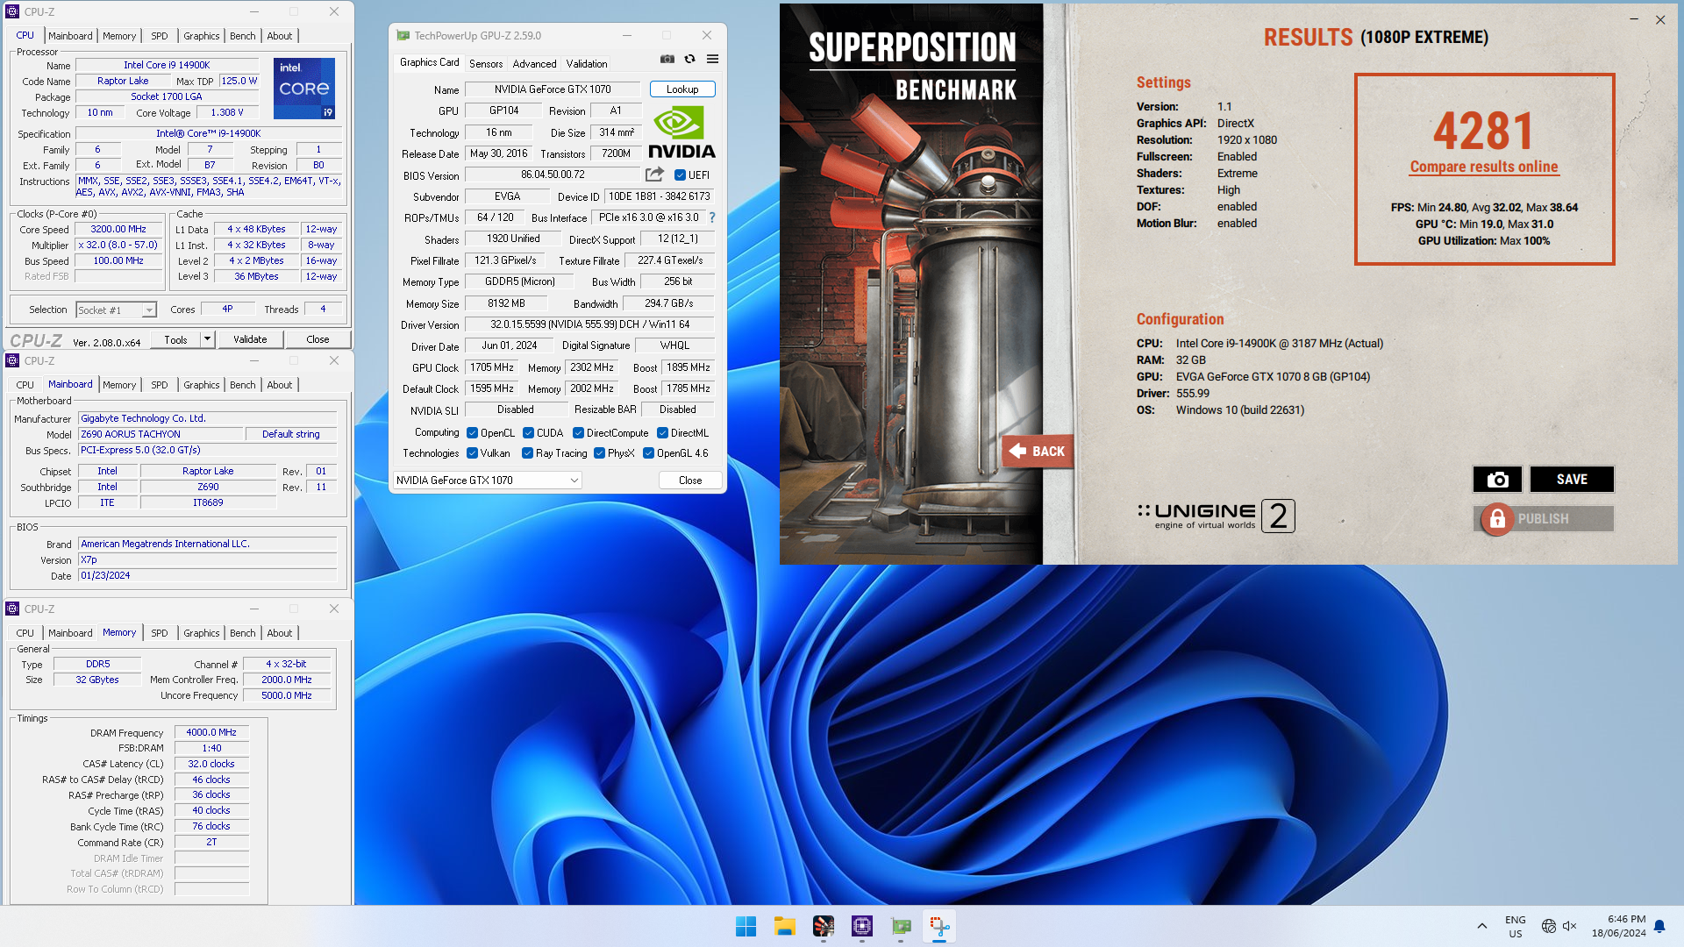Click the DRAM Frequency value 4000.0 MHz
This screenshot has height=947, width=1684.
(211, 732)
